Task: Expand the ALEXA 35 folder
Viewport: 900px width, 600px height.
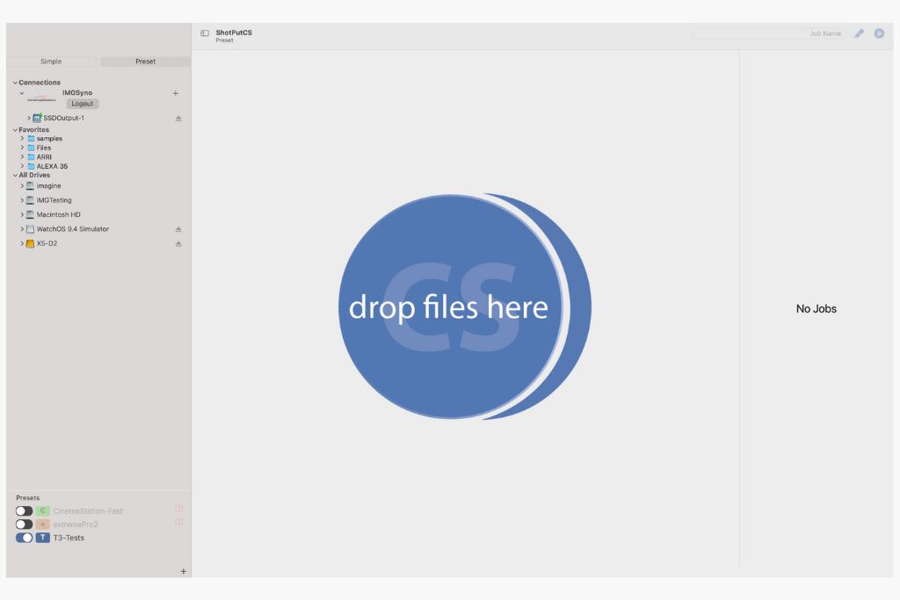Action: pyautogui.click(x=22, y=166)
